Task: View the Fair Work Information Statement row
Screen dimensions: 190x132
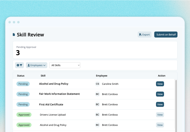Action: pyautogui.click(x=160, y=94)
